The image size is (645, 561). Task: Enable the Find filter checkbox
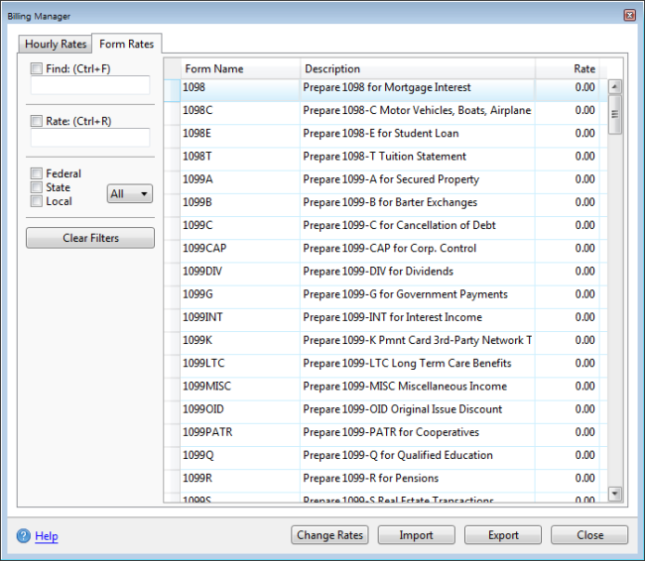click(x=37, y=68)
